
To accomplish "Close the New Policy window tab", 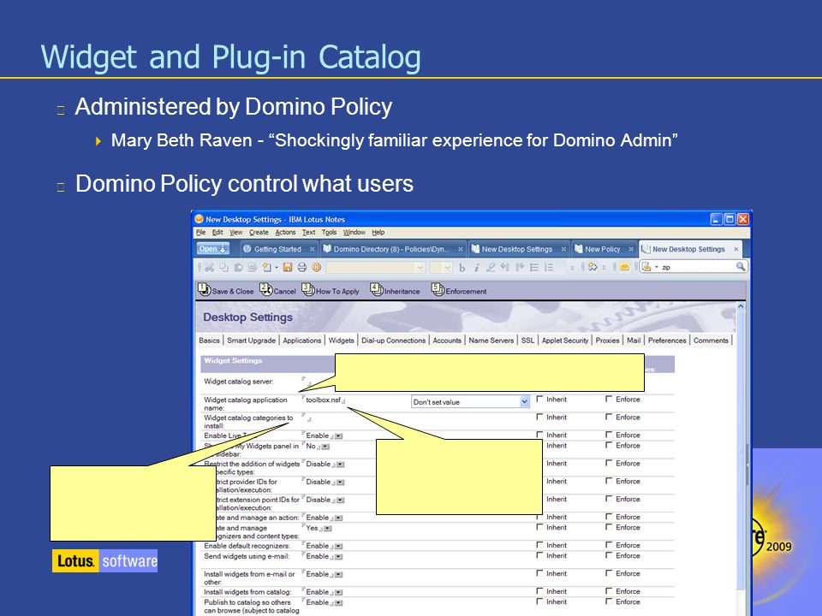I will (x=631, y=249).
